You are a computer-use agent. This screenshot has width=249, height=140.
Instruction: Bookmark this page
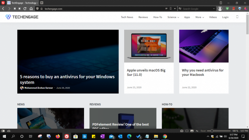pyautogui.click(x=171, y=9)
